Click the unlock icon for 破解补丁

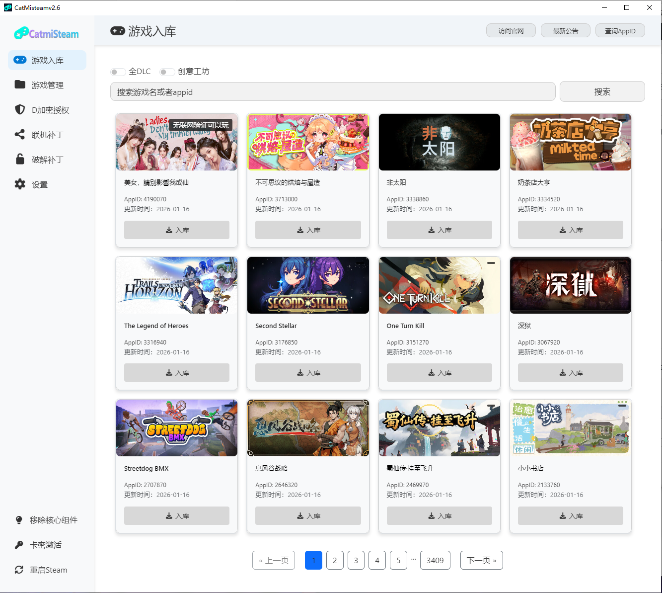click(20, 159)
